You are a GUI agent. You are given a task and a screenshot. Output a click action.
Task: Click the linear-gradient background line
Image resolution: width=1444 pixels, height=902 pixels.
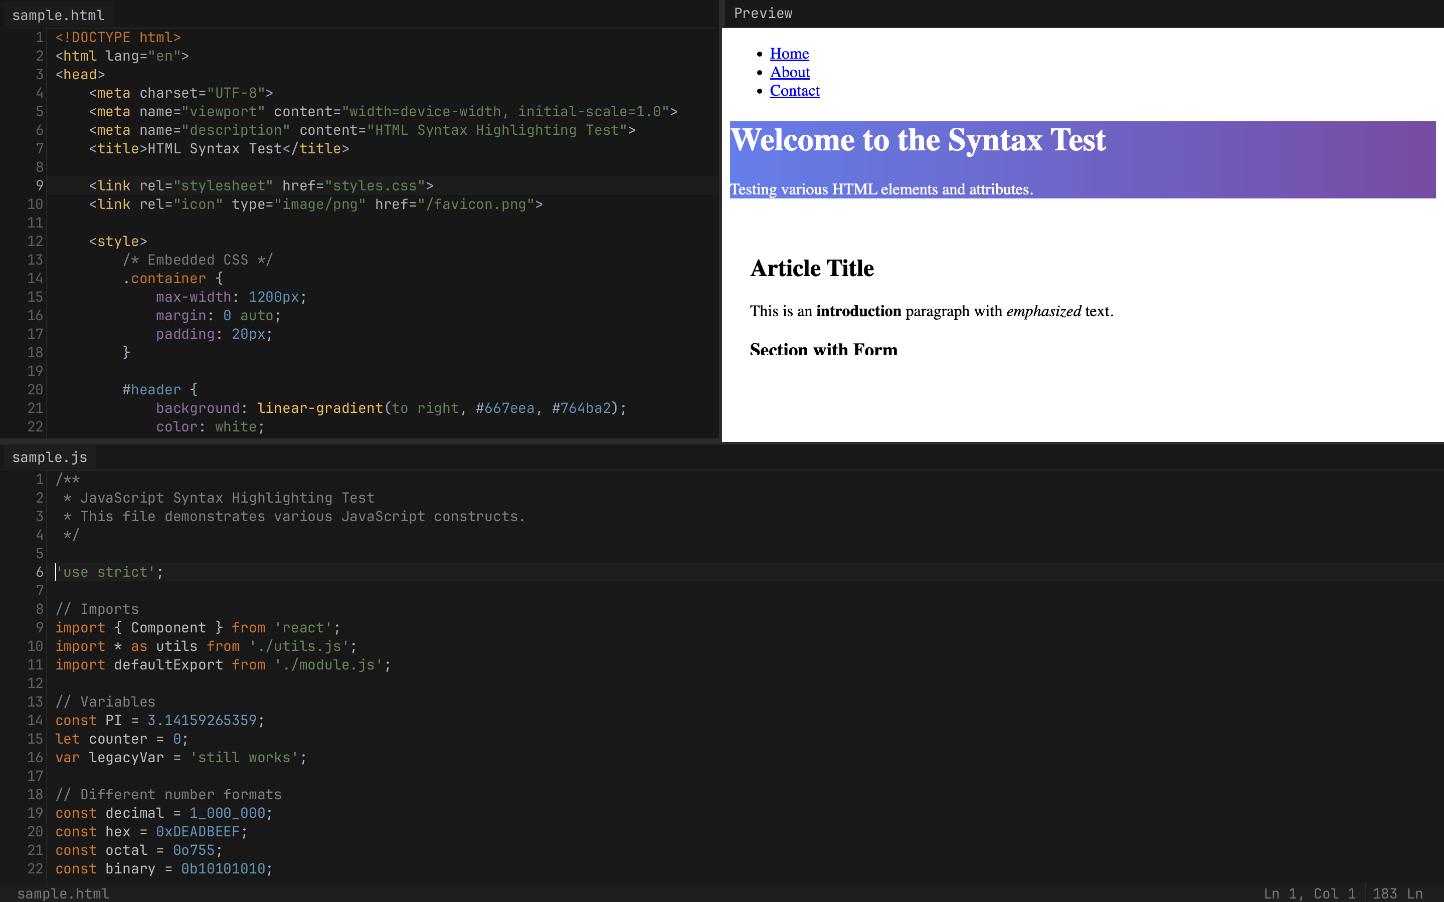pyautogui.click(x=391, y=407)
